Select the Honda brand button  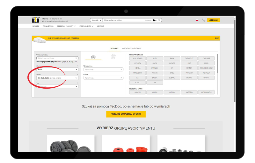point(137,68)
